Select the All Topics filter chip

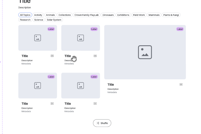(25, 15)
